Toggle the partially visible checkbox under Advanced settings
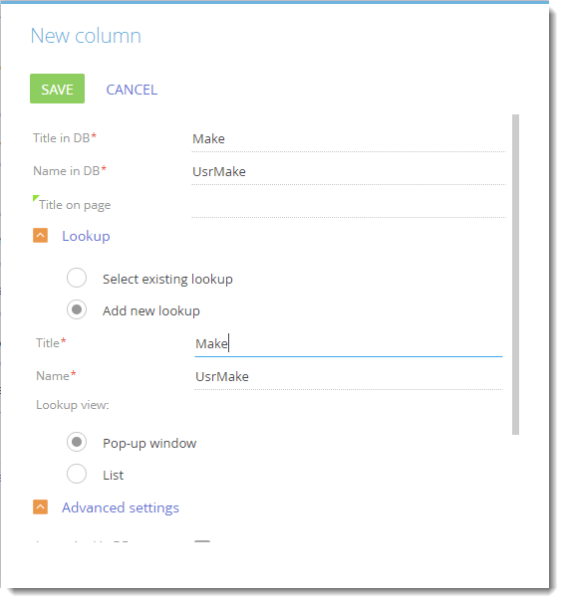 click(x=202, y=541)
